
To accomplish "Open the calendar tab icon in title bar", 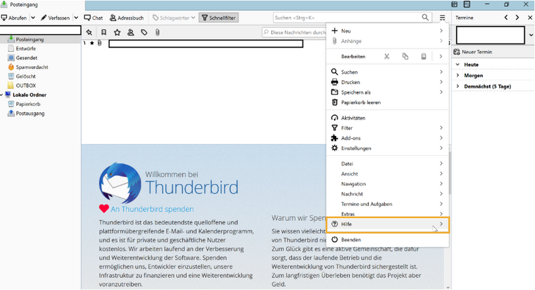I will pos(454,4).
